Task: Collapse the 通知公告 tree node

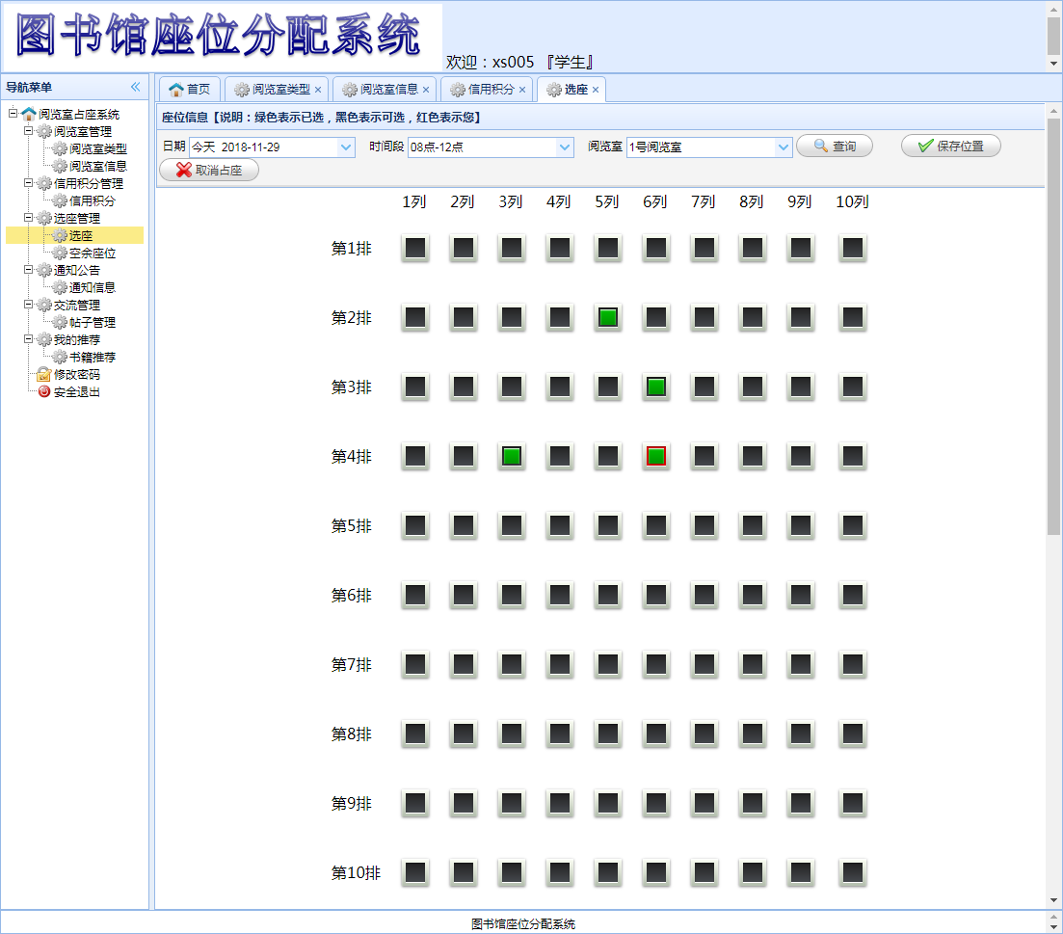Action: pos(29,270)
